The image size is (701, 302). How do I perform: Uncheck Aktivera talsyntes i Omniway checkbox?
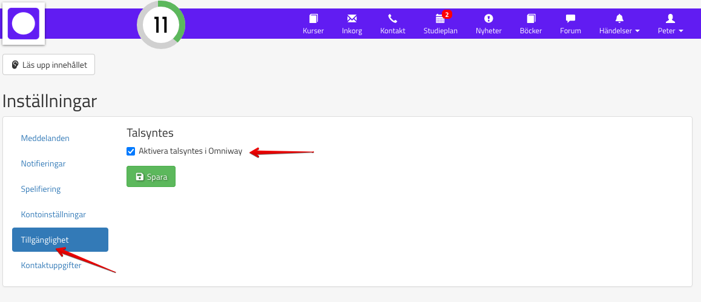pos(131,151)
